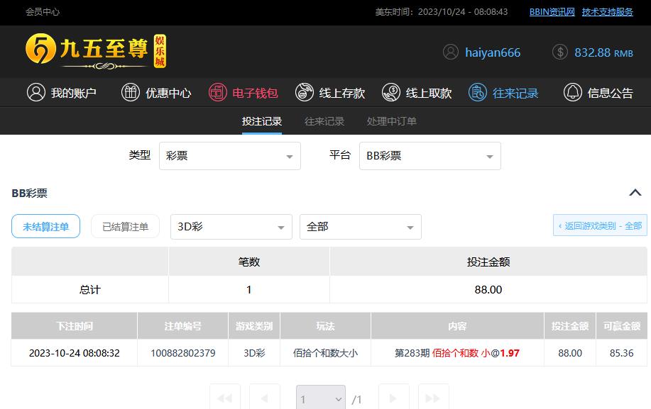This screenshot has width=651, height=409.
Task: Open the 电子钱包 menu
Action: tap(244, 93)
